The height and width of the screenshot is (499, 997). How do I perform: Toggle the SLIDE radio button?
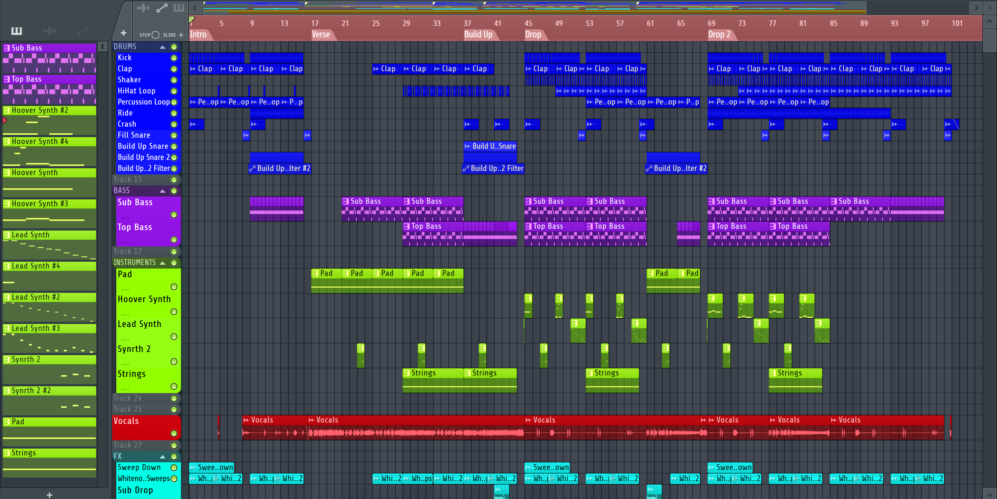click(181, 35)
